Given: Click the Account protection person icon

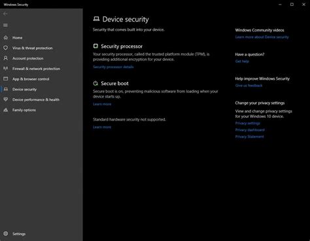Looking at the screenshot, I should click(x=6, y=58).
